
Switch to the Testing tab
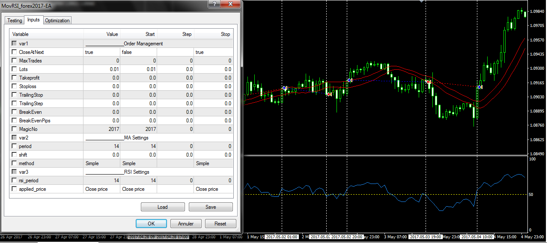(x=15, y=21)
